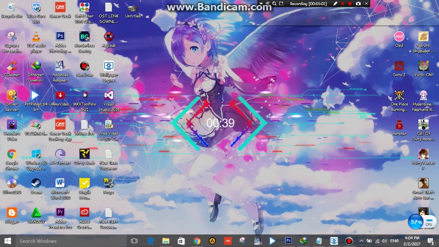Launch Dota 2 desktop shortcut
This screenshot has height=247, width=439.
[399, 69]
